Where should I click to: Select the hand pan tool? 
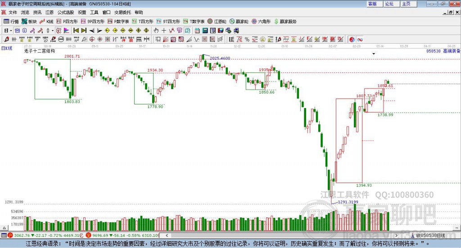(x=156, y=31)
